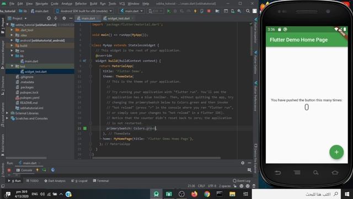This screenshot has width=353, height=199.
Task: Open the Navigate menu
Action: (42, 4)
